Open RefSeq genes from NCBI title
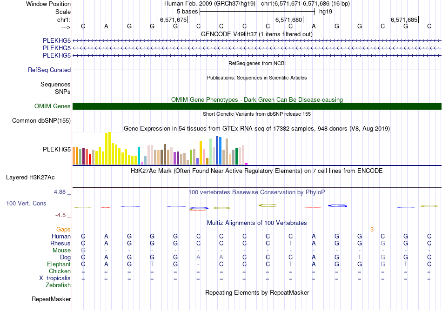The height and width of the screenshot is (310, 442). (x=257, y=63)
